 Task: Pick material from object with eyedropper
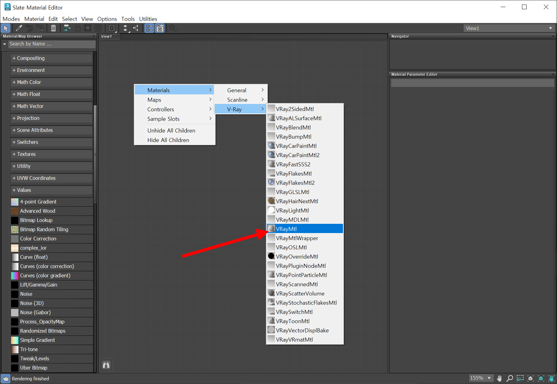tap(19, 28)
